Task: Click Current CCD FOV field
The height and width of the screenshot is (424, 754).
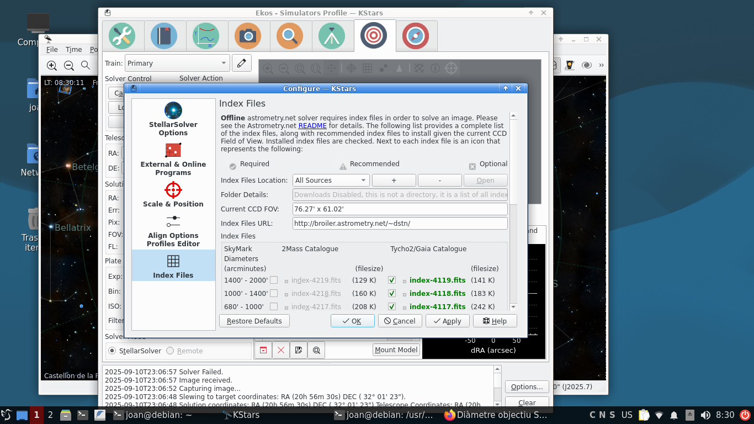Action: point(400,209)
